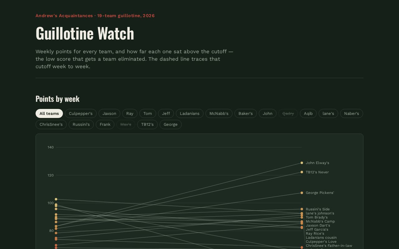The height and width of the screenshot is (249, 399).
Task: Show only Jaxson in chart
Action: pos(109,114)
